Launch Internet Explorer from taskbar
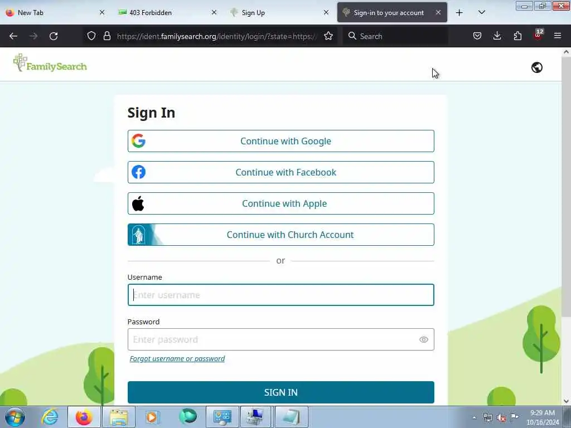This screenshot has height=428, width=571. 50,417
